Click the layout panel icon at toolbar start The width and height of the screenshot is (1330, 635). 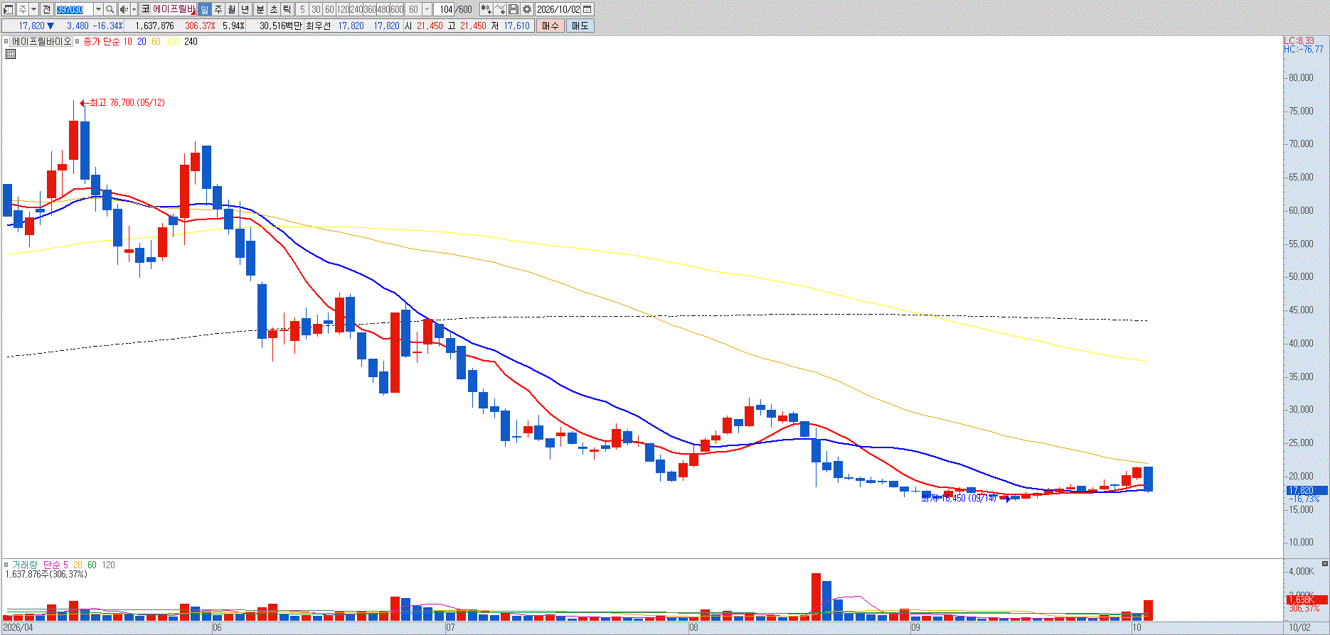[x=9, y=9]
